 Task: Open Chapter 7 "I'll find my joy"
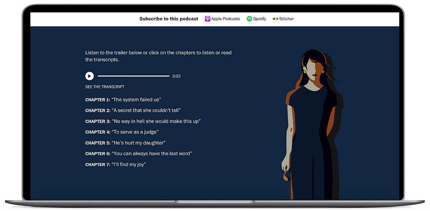(116, 165)
